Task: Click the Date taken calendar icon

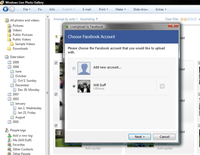Action: click(x=7, y=57)
